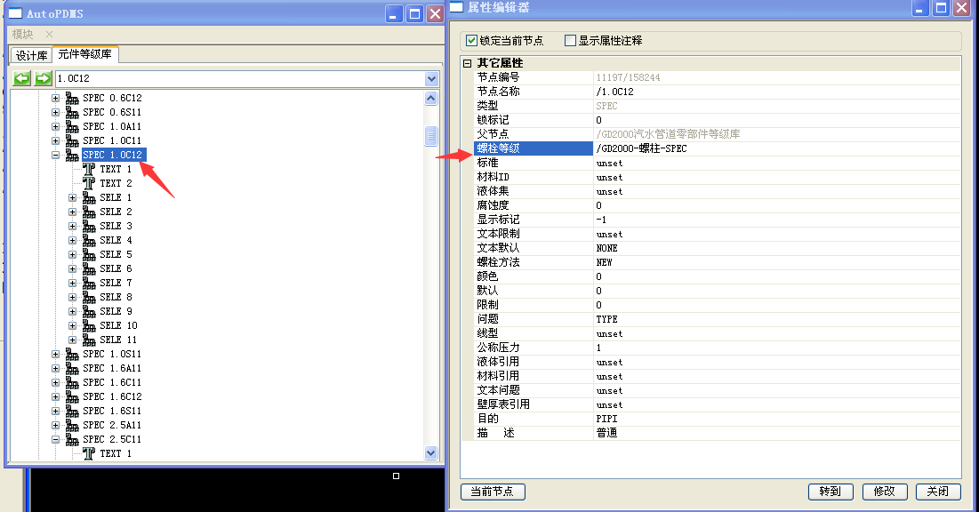Click the SELE 10 node icon
This screenshot has height=512, width=979.
click(89, 326)
